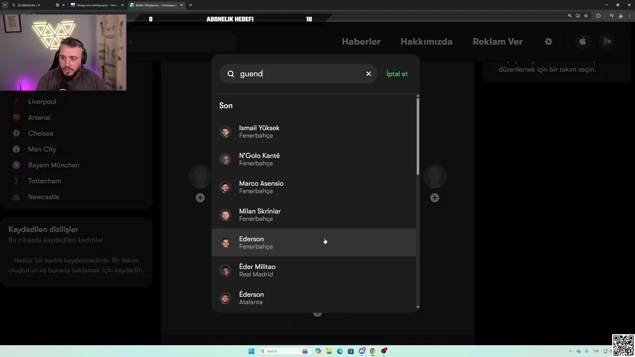Open Microsoft Edge from the taskbar
This screenshot has height=357, width=635.
340,351
